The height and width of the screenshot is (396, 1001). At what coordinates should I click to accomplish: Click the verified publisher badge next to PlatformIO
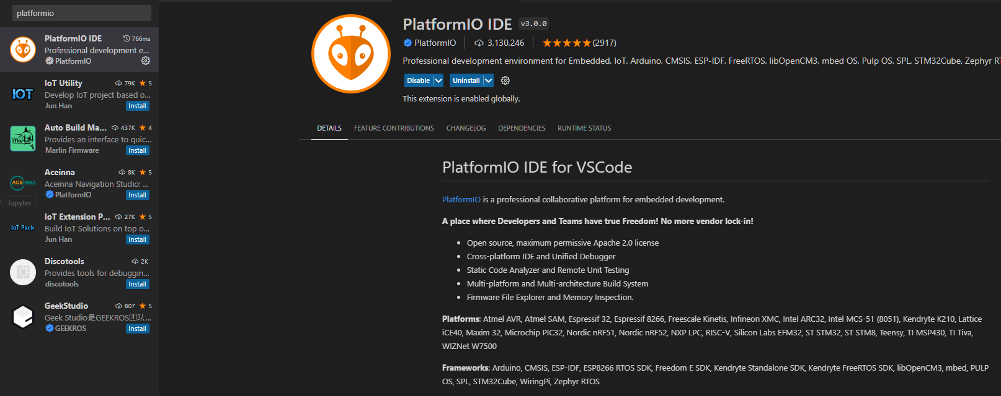[x=407, y=43]
